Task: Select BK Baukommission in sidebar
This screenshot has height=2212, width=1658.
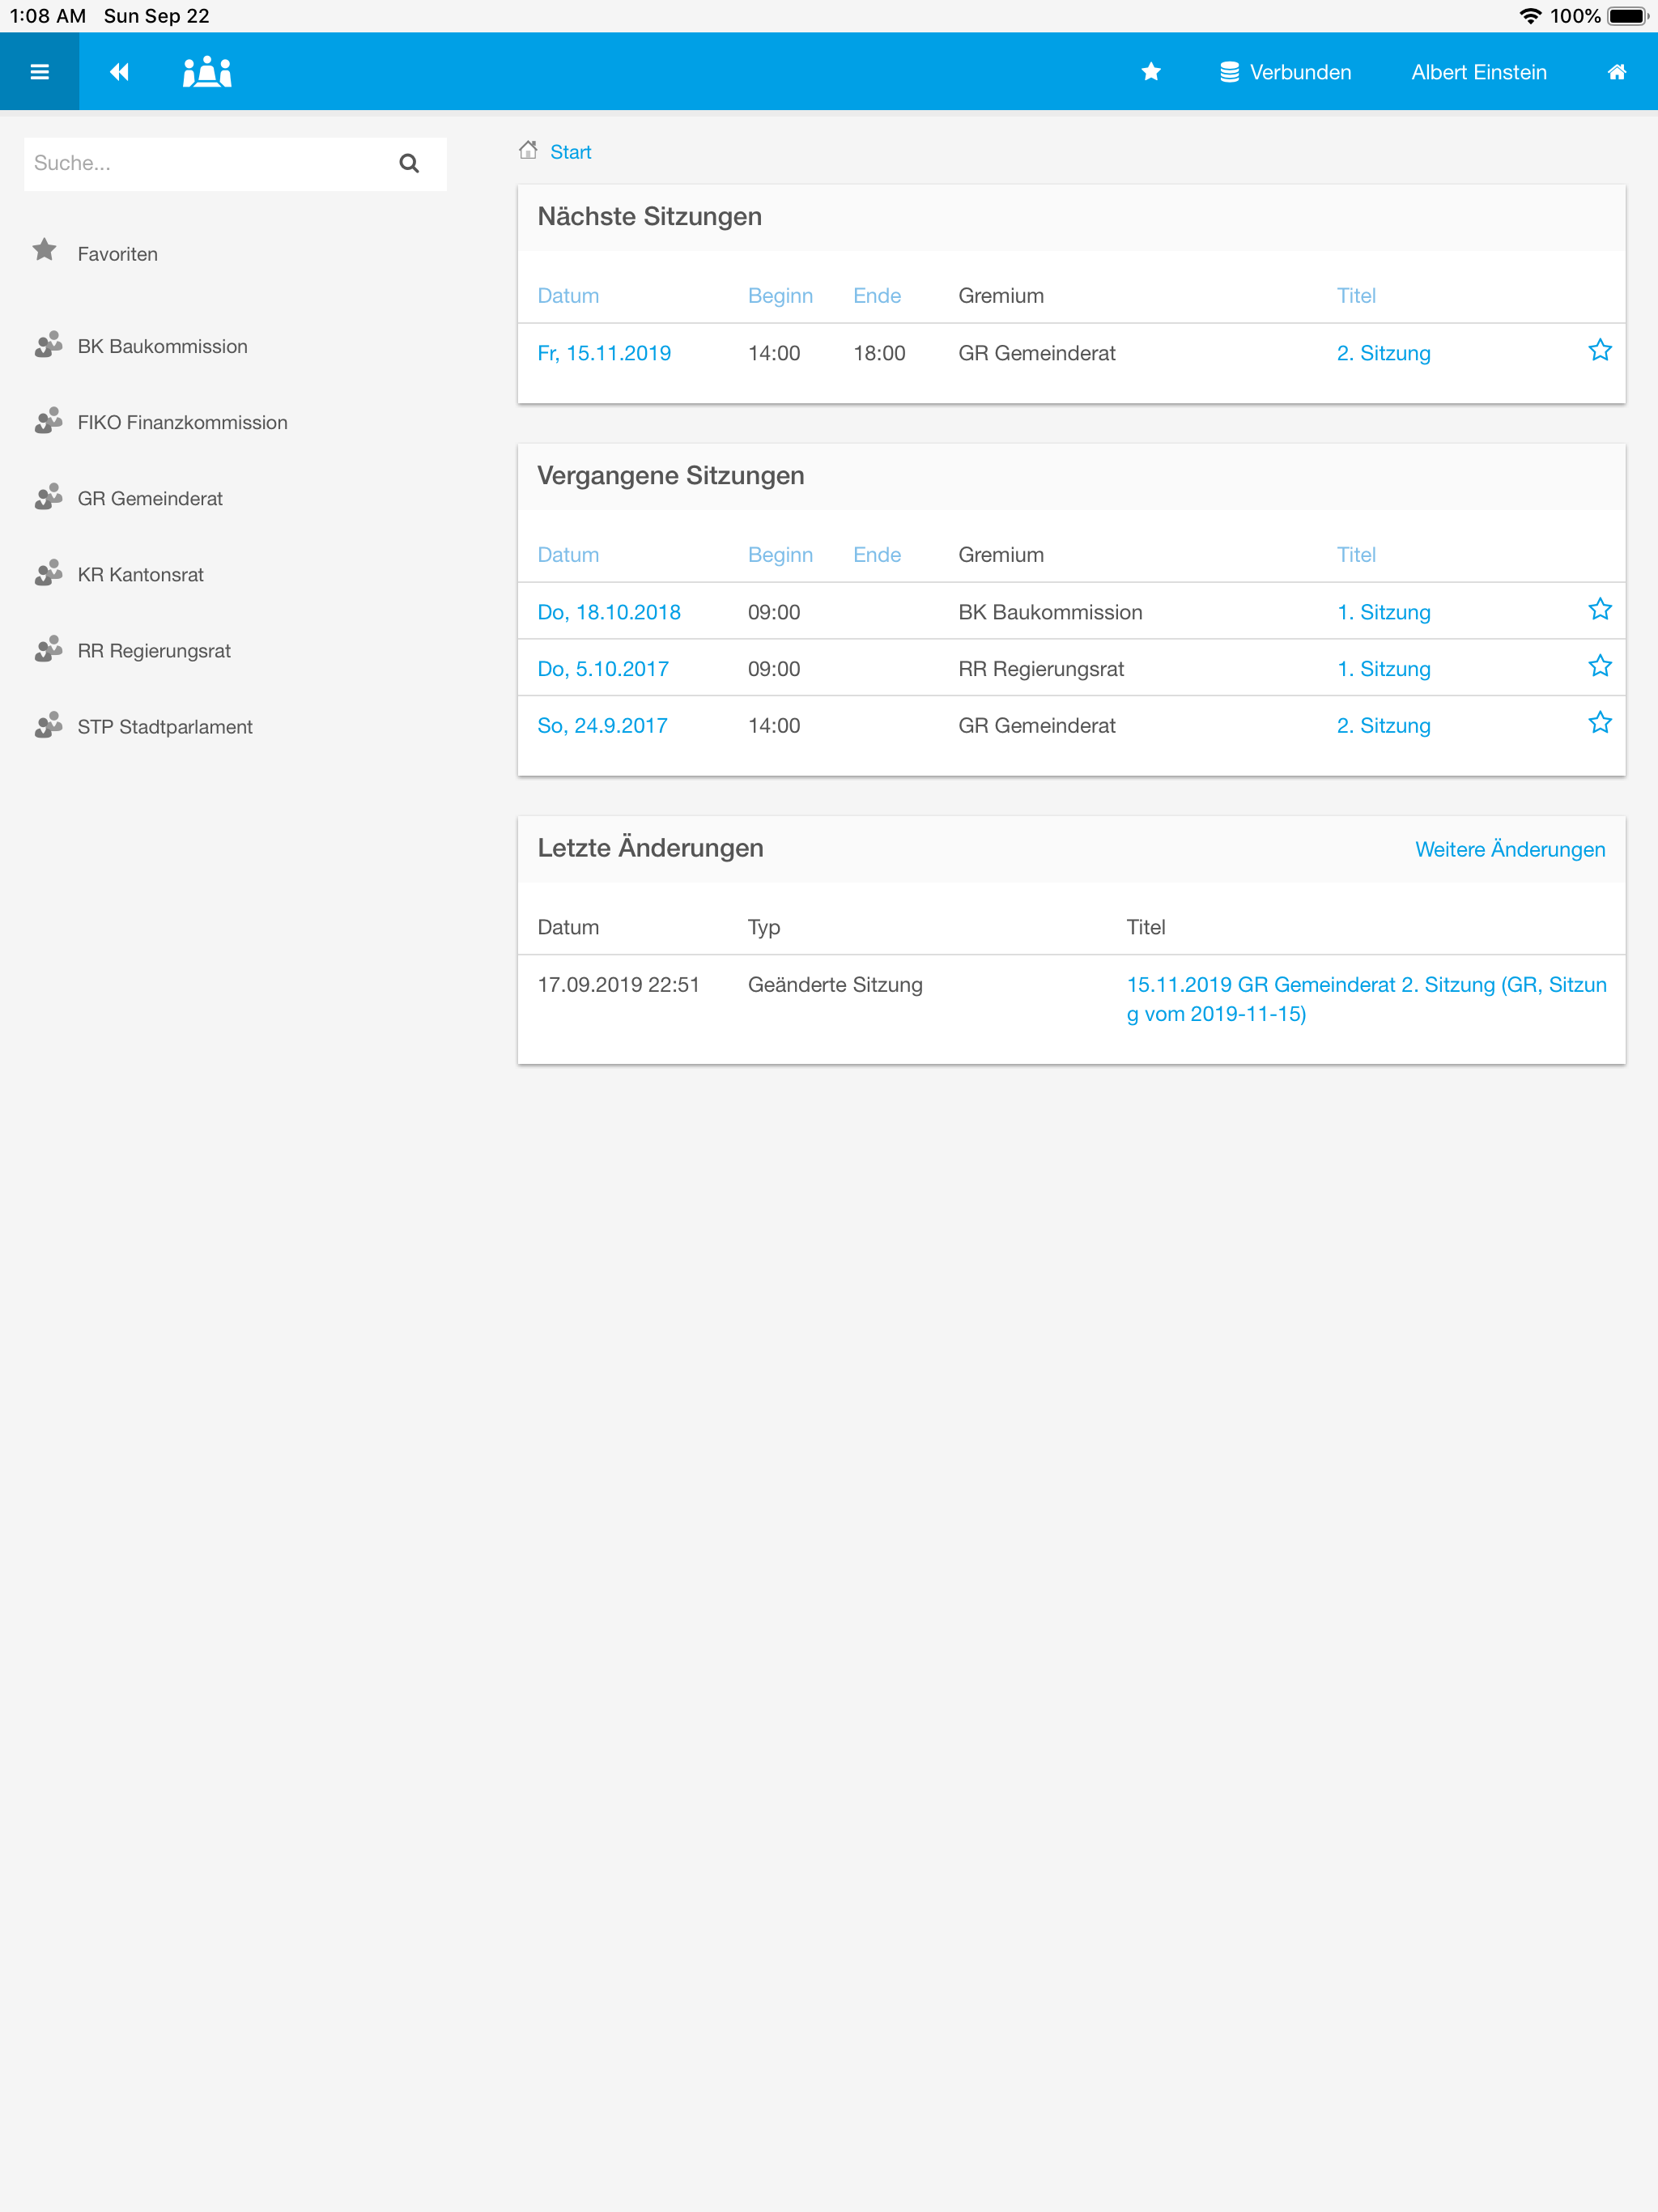Action: click(162, 346)
